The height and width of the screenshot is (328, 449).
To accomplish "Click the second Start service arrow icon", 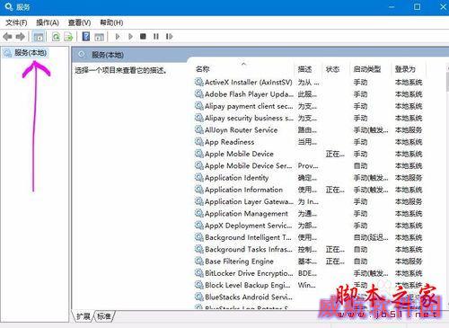I will [x=130, y=37].
